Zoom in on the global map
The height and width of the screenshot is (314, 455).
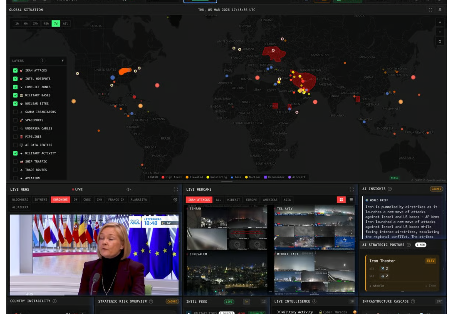coord(440,22)
